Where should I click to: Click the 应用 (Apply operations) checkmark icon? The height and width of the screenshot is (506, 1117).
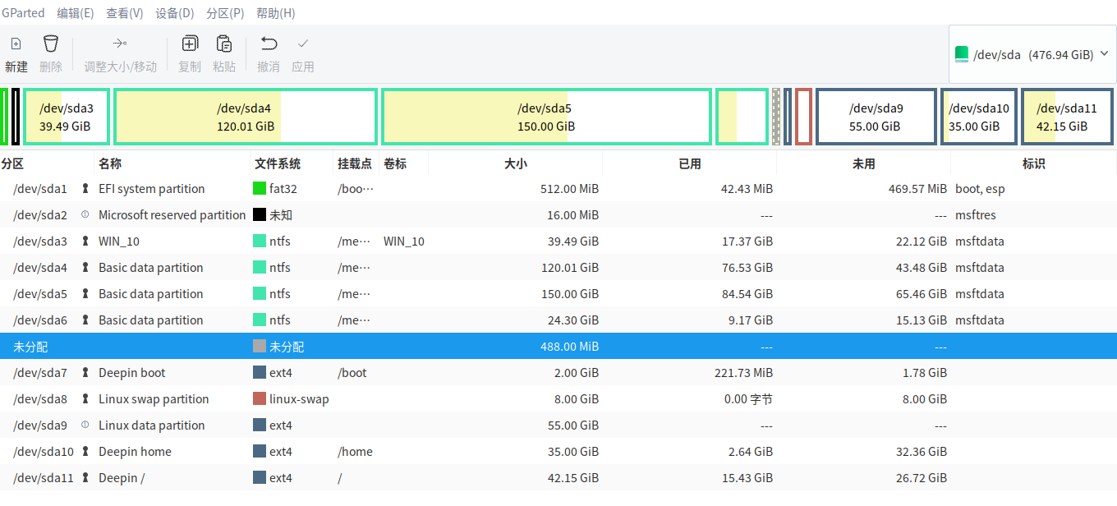pyautogui.click(x=303, y=49)
